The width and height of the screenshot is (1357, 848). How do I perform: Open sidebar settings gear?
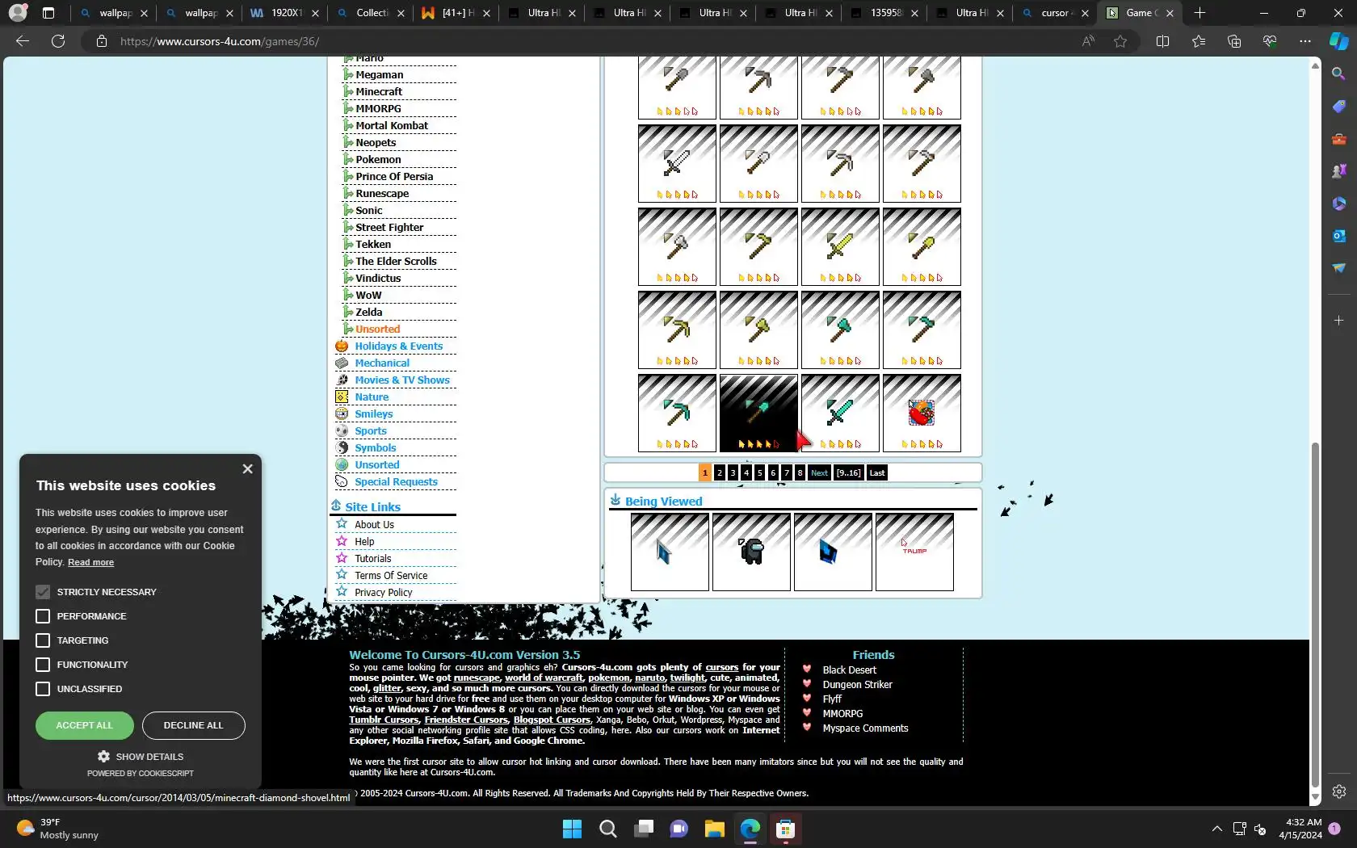1338,791
